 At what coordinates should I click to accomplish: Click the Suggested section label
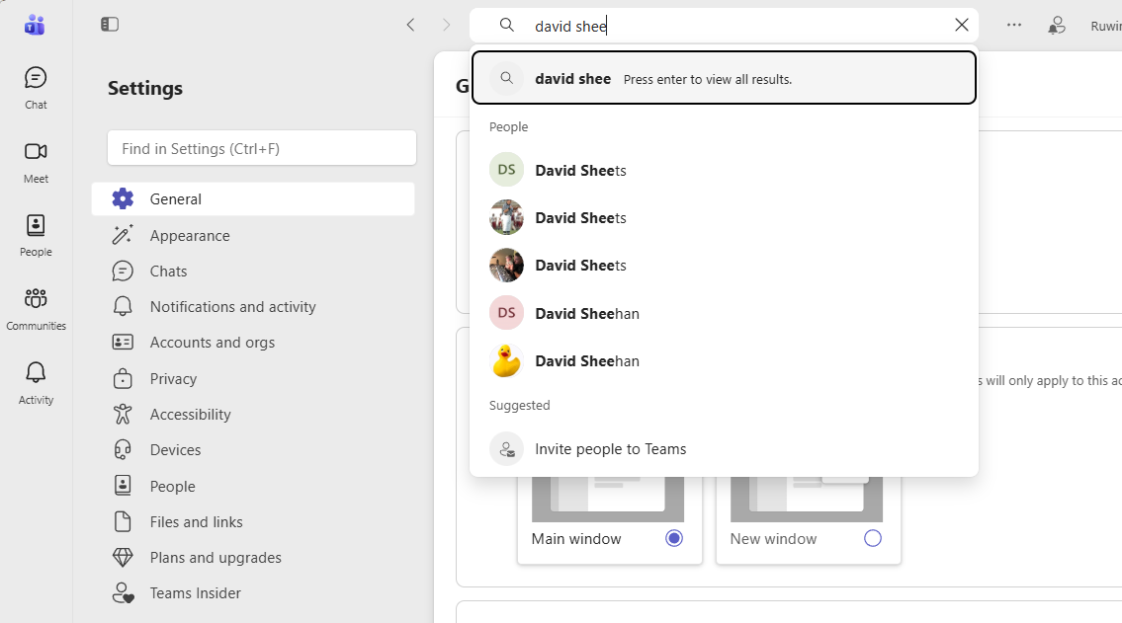coord(520,405)
